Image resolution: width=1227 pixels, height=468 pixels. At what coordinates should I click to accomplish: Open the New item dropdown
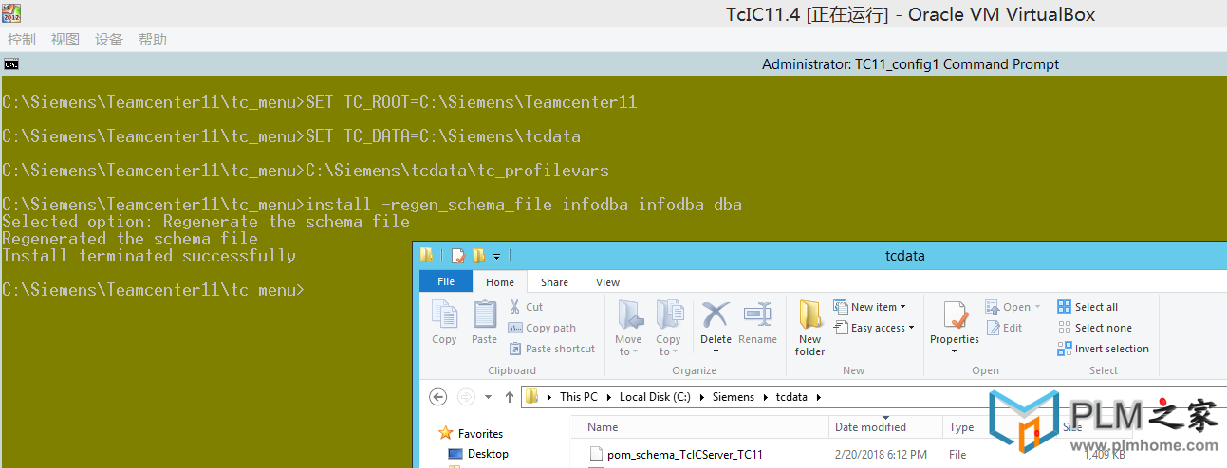tap(870, 307)
